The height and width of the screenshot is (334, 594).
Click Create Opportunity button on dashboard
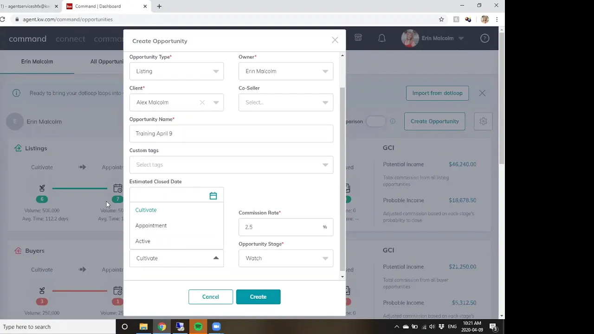(x=434, y=121)
